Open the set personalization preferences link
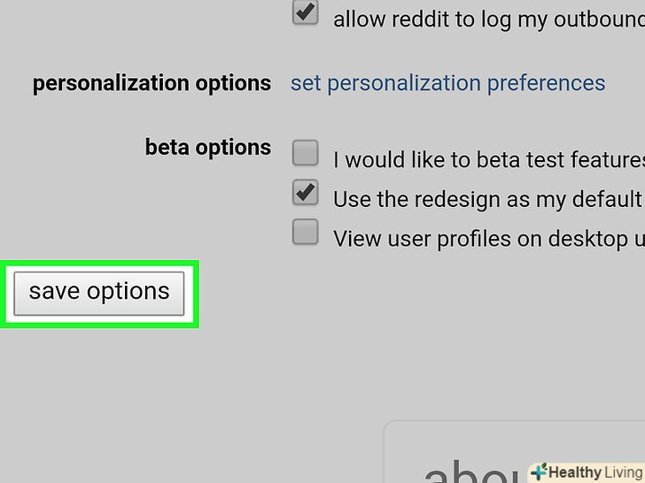The image size is (645, 483). [x=447, y=84]
